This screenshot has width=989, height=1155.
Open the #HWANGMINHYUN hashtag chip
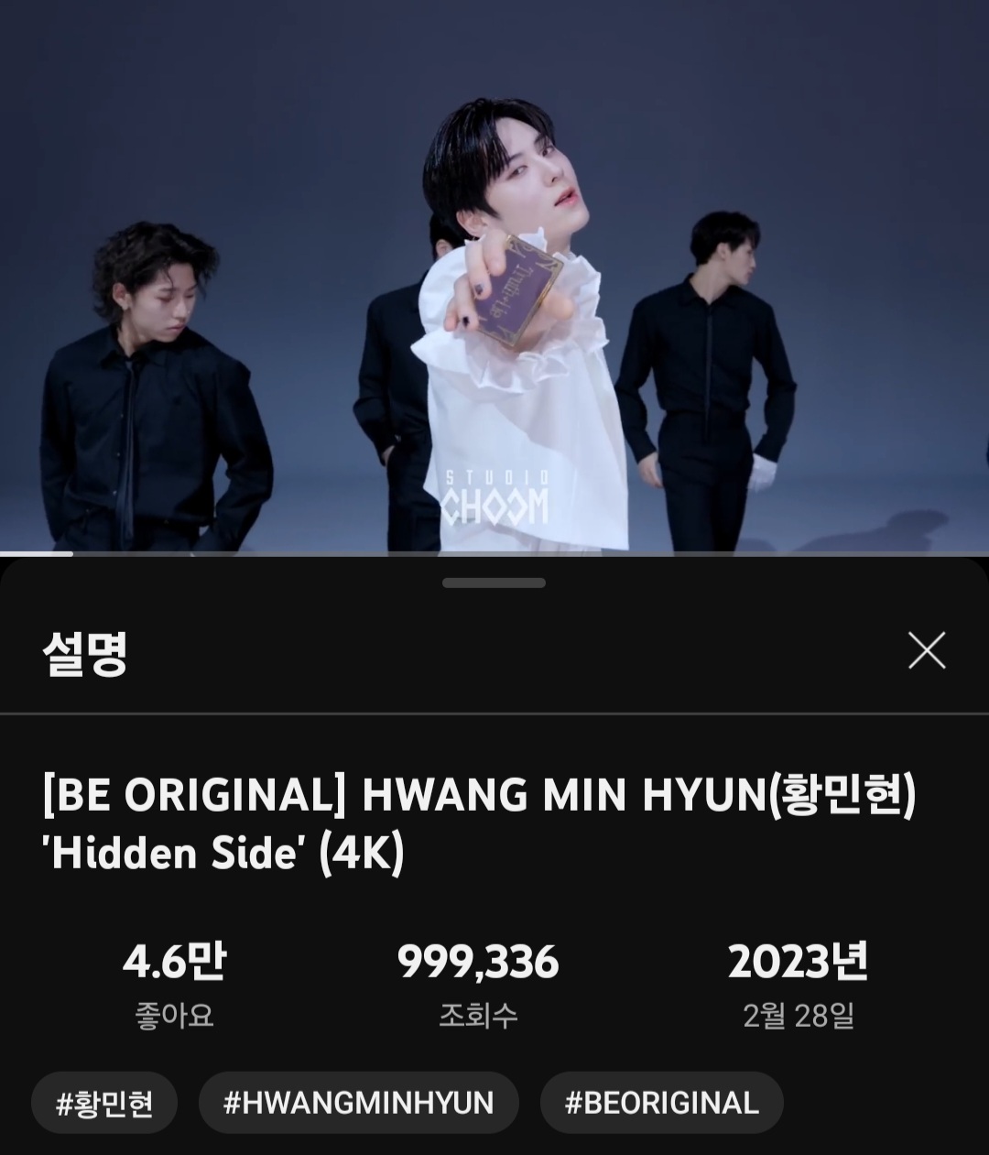359,1103
